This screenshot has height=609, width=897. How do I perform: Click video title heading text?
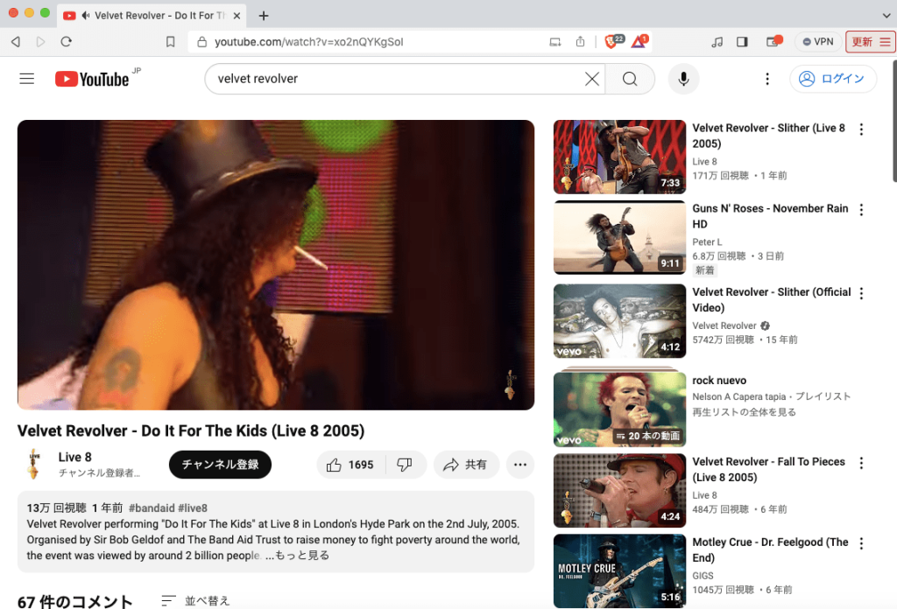(x=190, y=430)
